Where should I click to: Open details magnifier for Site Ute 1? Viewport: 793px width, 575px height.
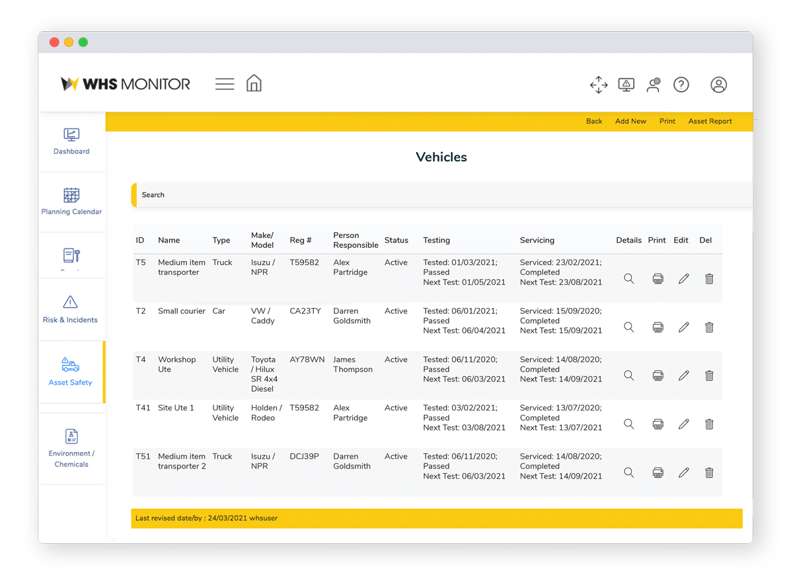point(628,424)
